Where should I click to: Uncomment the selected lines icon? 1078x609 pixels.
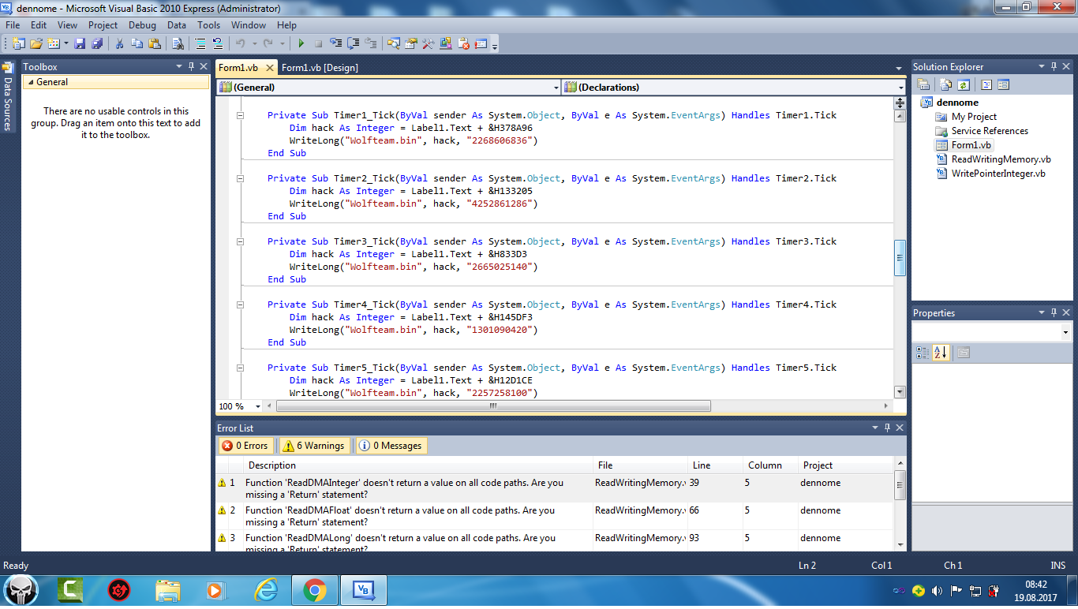click(x=218, y=43)
